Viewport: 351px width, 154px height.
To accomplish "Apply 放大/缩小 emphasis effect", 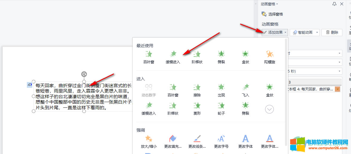I will coord(148,141).
